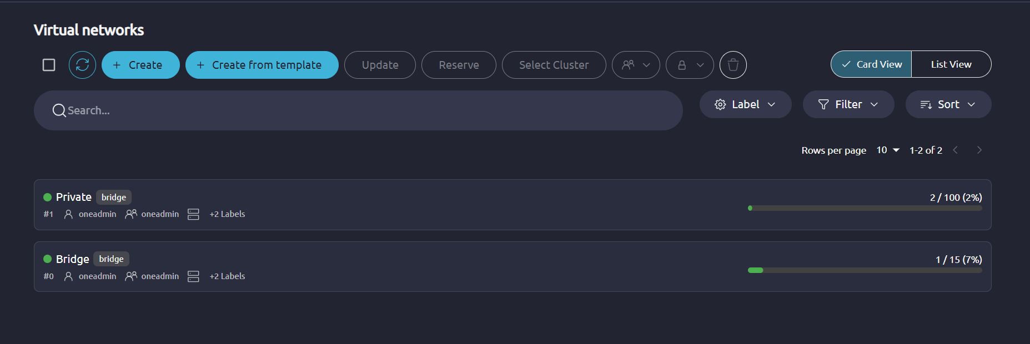Screen dimensions: 1030x344
Task: Expand the Label dropdown
Action: (x=745, y=104)
